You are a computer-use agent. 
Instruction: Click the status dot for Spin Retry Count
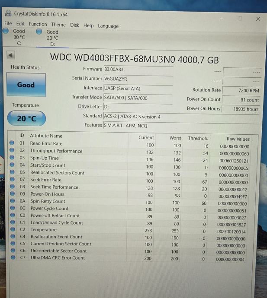coord(13,201)
